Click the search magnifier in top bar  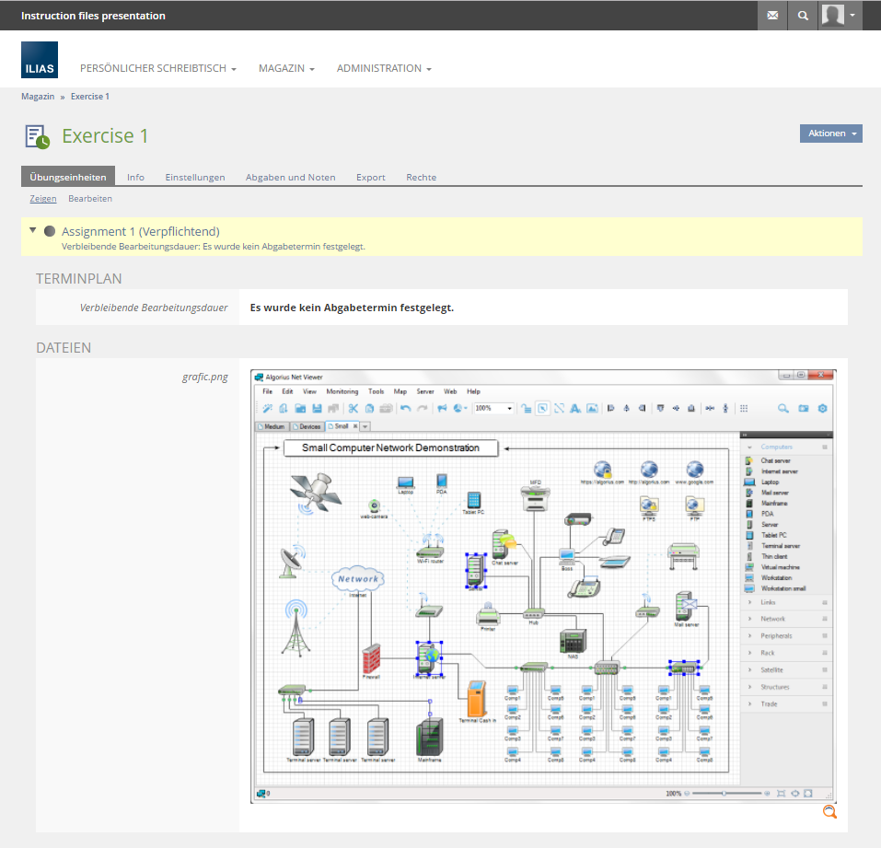[x=803, y=16]
